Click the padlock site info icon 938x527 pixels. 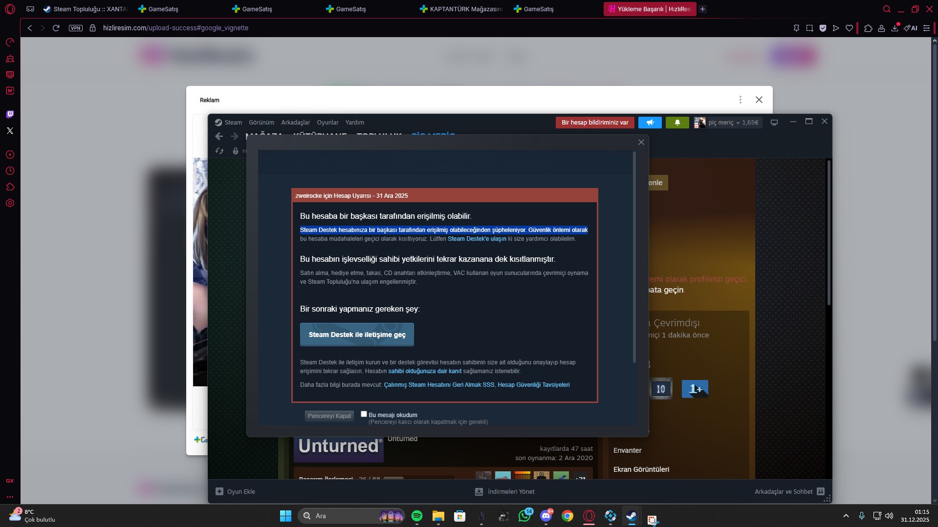[92, 28]
